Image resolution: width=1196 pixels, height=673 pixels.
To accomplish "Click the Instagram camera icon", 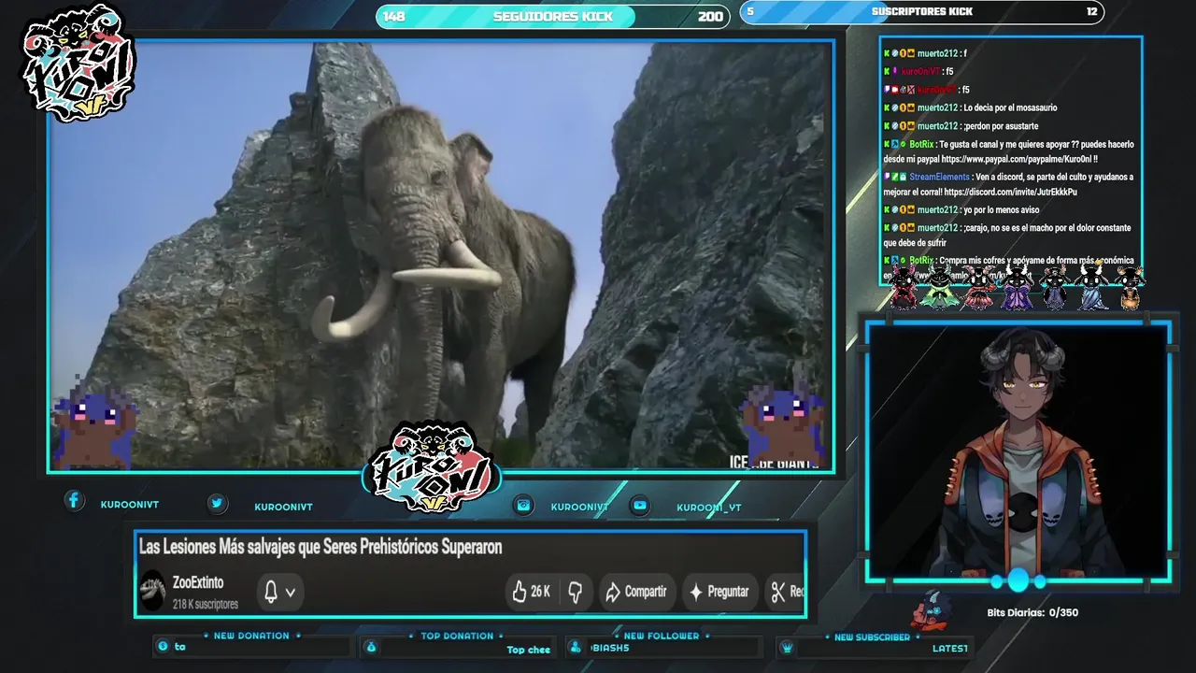I will coord(524,505).
